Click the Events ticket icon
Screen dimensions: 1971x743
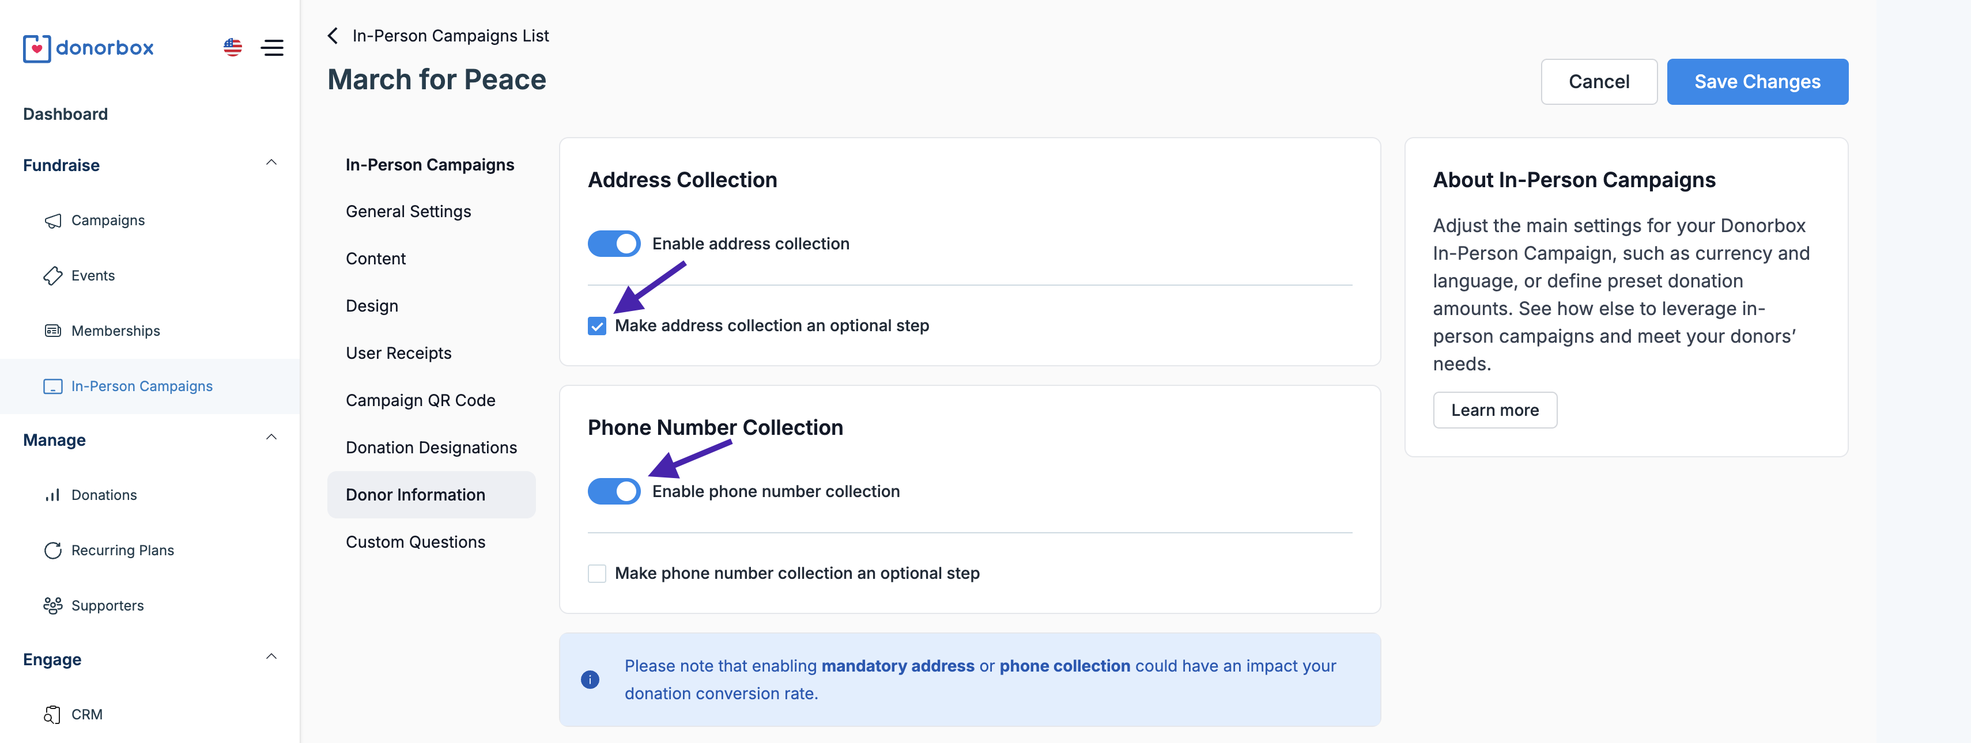tap(53, 276)
